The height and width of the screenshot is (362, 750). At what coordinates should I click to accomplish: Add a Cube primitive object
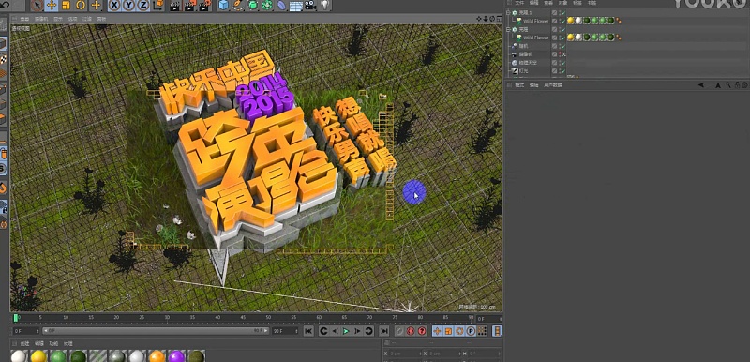223,6
